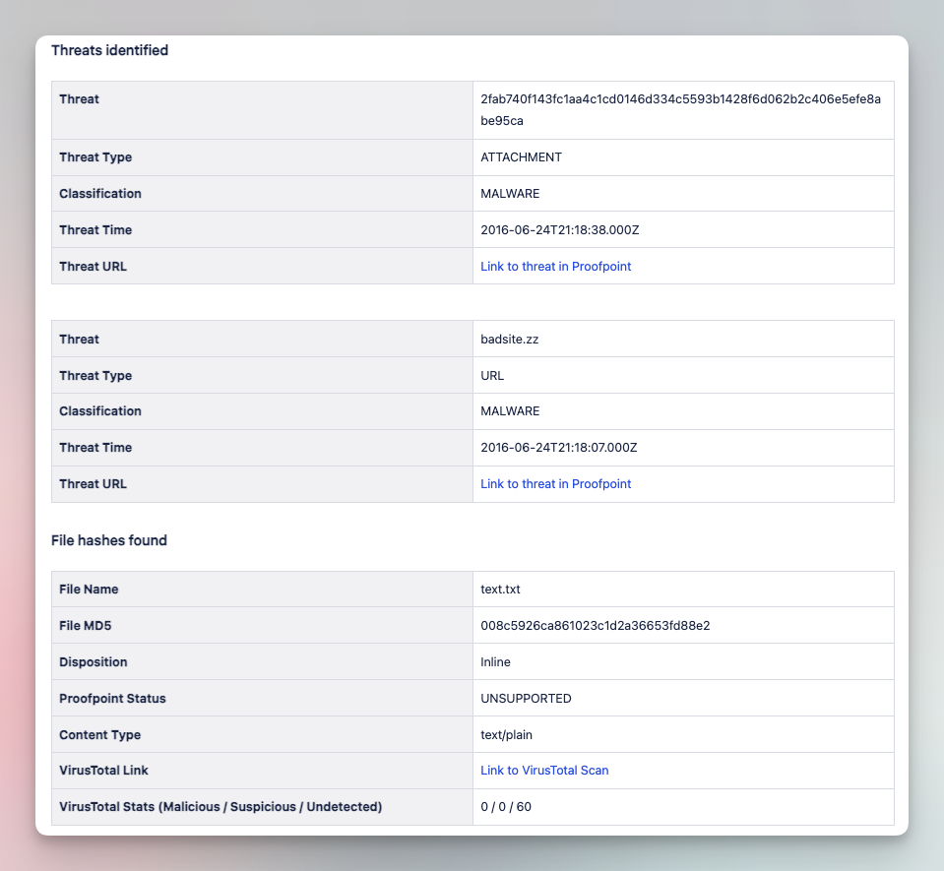The width and height of the screenshot is (944, 871).
Task: Open the Link to VirusTotal Scan
Action: pyautogui.click(x=544, y=771)
